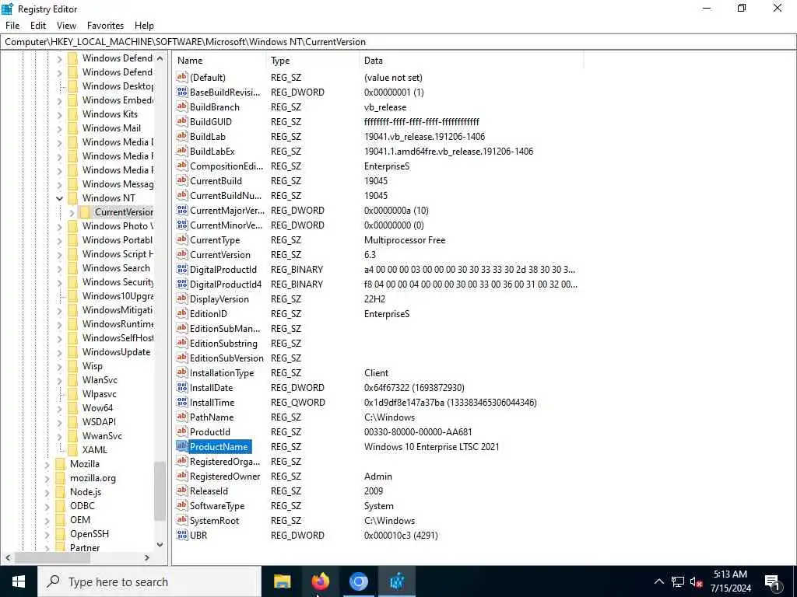Open the Windows Start menu
797x597 pixels.
19,581
